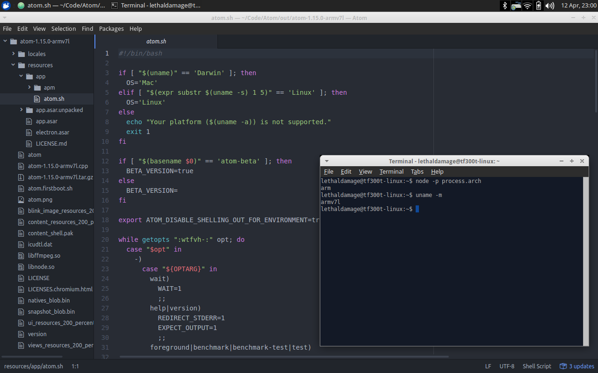The height and width of the screenshot is (373, 598).
Task: Collapse the atom-1.15.0-armv7l project root
Action: pyautogui.click(x=5, y=41)
